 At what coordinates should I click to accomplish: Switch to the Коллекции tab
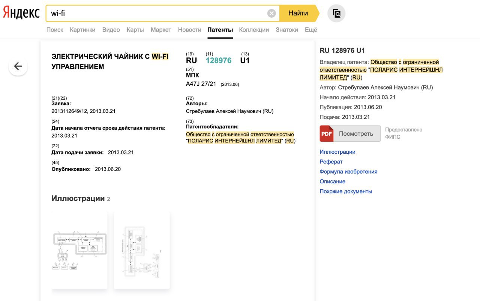(x=254, y=30)
